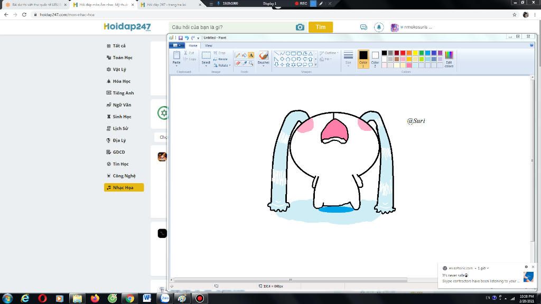
Task: Reload the page in Chrome
Action: coord(24,14)
